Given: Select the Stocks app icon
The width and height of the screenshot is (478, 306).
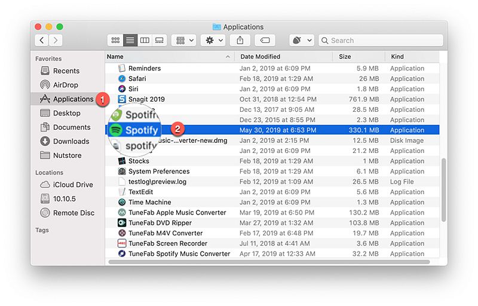Looking at the screenshot, I should (122, 161).
